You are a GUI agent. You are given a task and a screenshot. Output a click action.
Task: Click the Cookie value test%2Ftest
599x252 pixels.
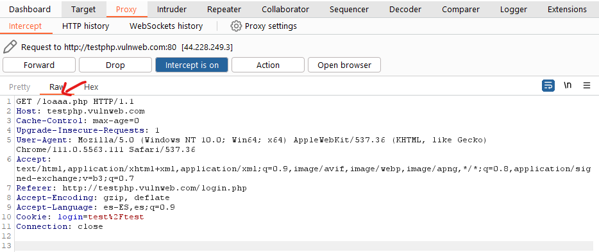click(x=116, y=217)
